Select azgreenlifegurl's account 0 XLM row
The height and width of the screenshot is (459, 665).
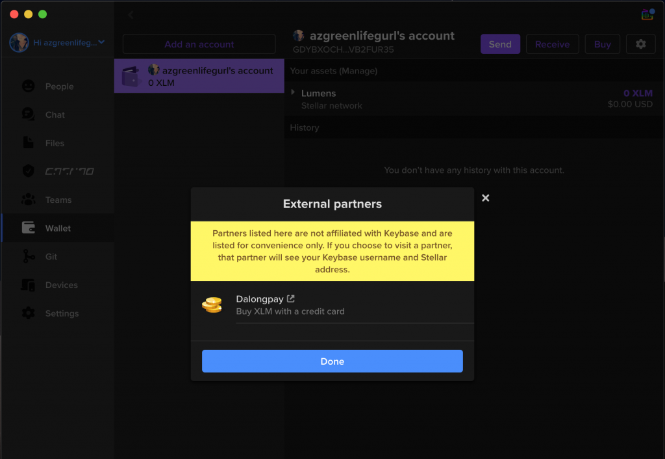click(x=199, y=76)
